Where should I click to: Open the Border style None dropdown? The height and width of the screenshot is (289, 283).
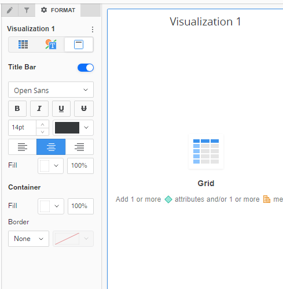[x=28, y=239]
